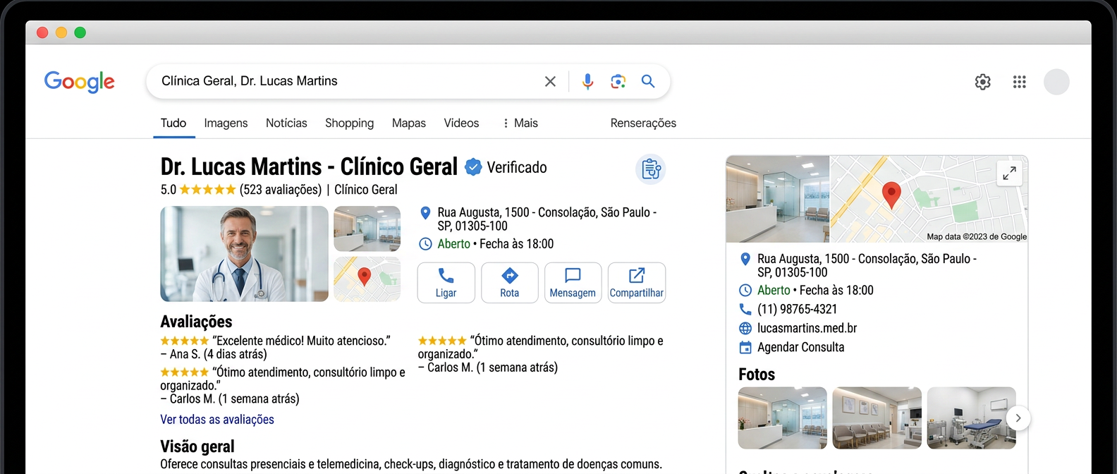Viewport: 1117px width, 474px height.
Task: Click the Fotos heading
Action: pos(757,375)
